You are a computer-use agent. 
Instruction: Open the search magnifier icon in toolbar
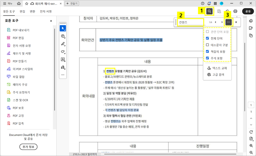click(x=209, y=11)
